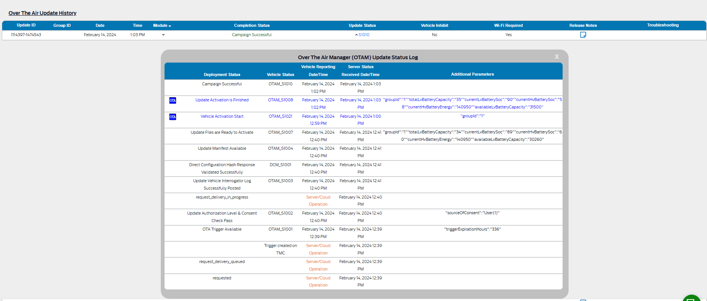This screenshot has height=301, width=707.
Task: Click the Over The Air Update History heading
Action: (x=43, y=13)
